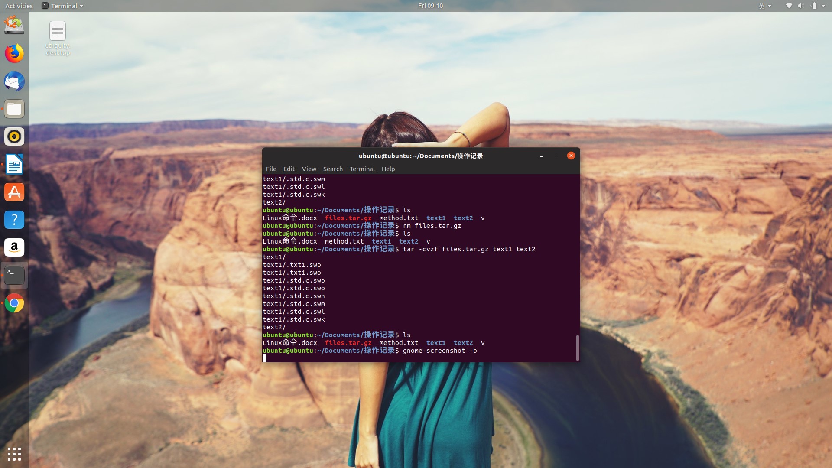Open Edit menu in terminal

click(x=289, y=169)
